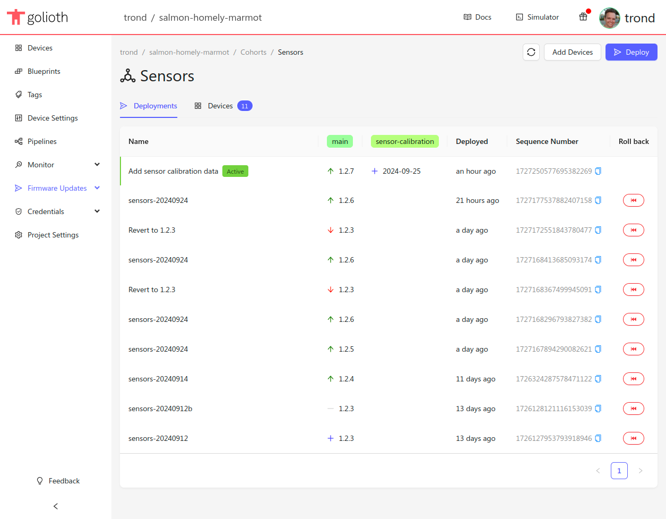Select Devices in the left sidebar
Screen dimensions: 666x519
coord(40,48)
